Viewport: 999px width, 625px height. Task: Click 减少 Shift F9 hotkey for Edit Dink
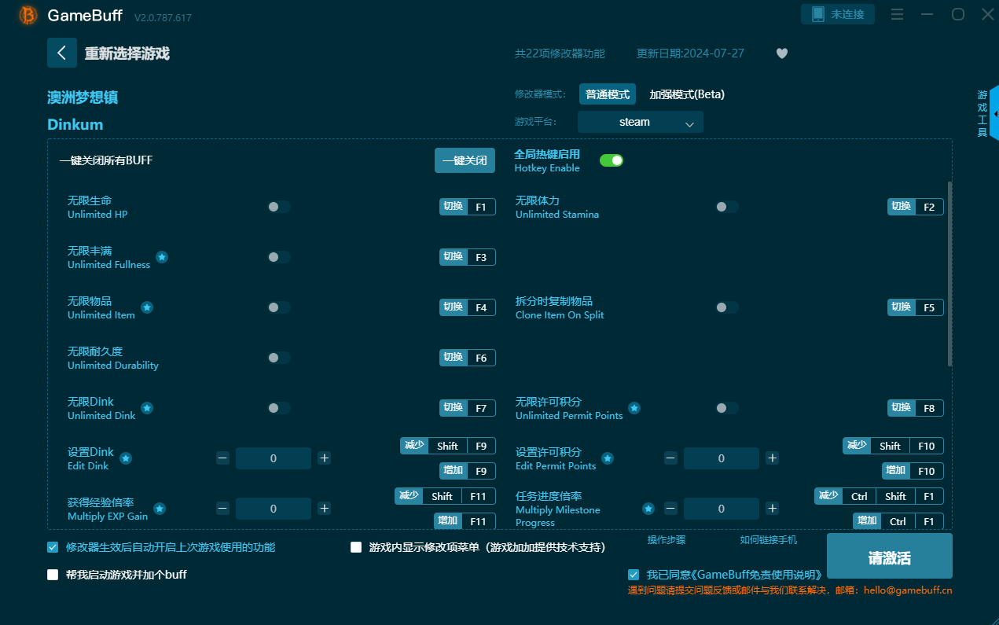[x=448, y=446]
